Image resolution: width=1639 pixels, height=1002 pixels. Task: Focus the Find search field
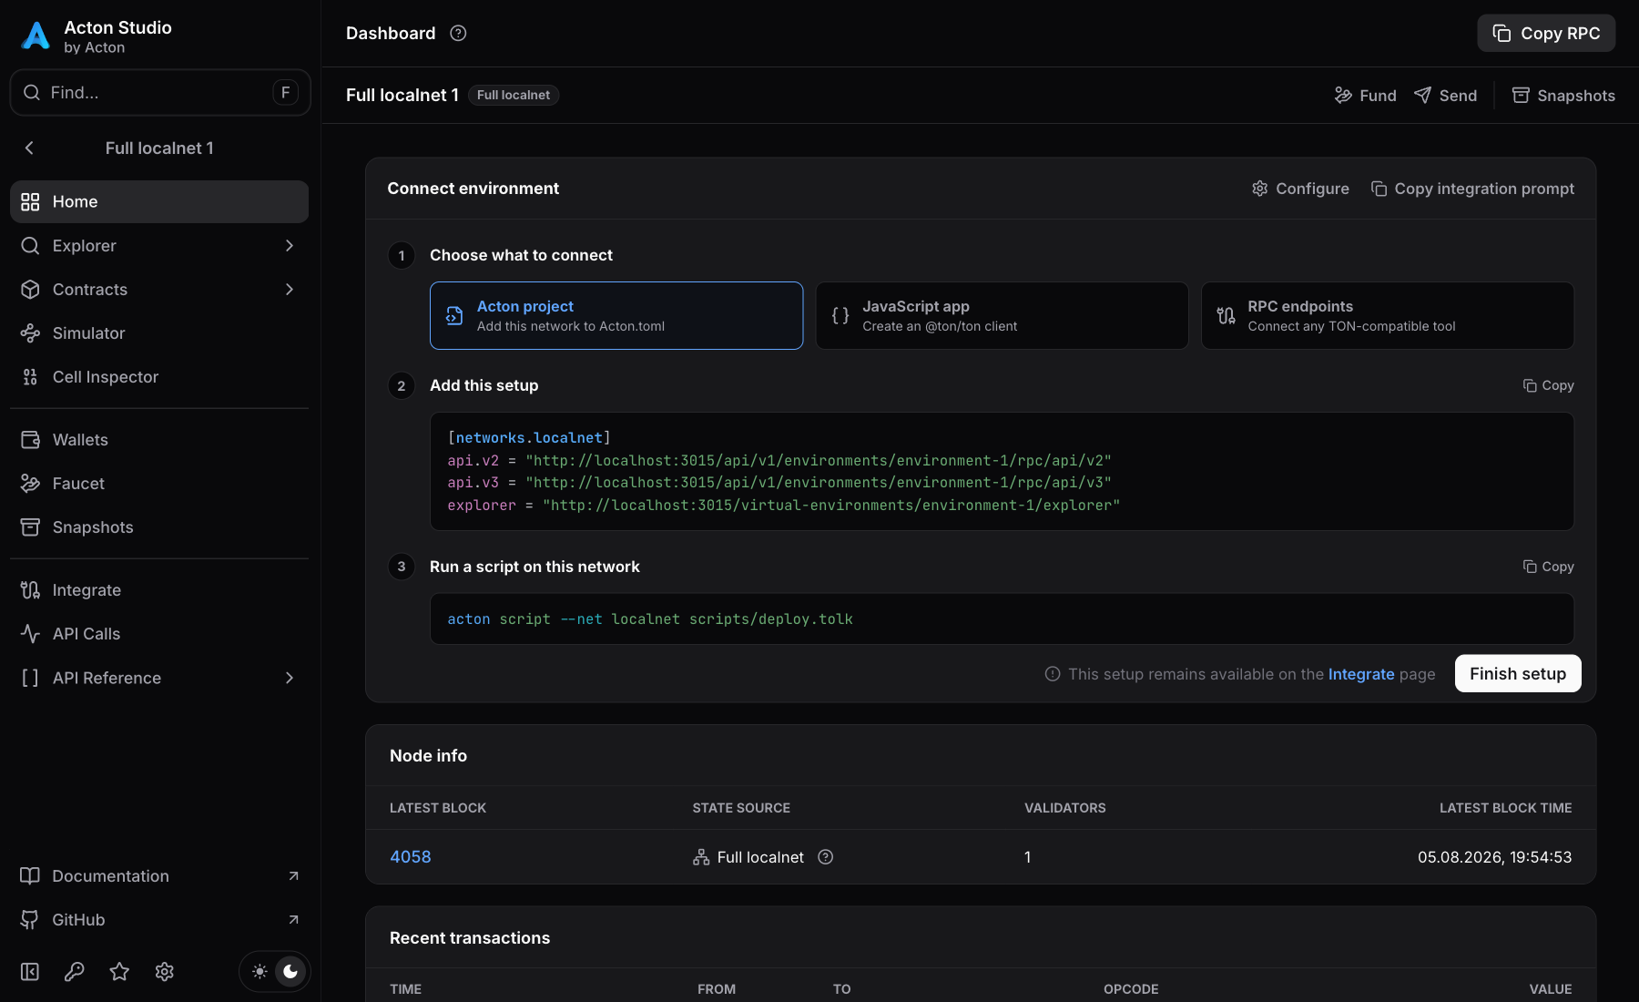tap(160, 92)
